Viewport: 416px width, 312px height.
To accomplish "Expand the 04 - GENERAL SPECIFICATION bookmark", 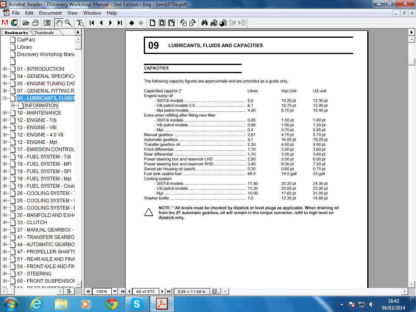I will 5,76.
